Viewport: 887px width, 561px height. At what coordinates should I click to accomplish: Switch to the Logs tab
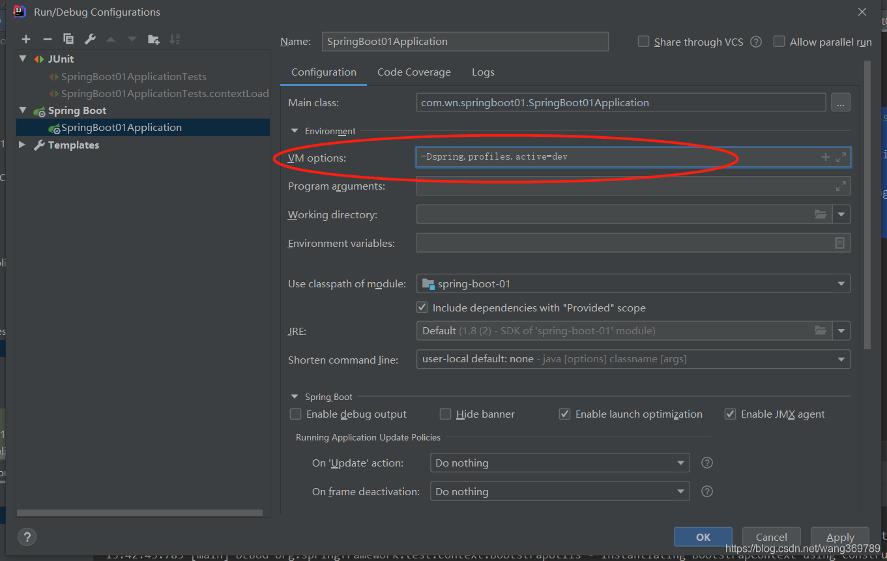click(483, 72)
